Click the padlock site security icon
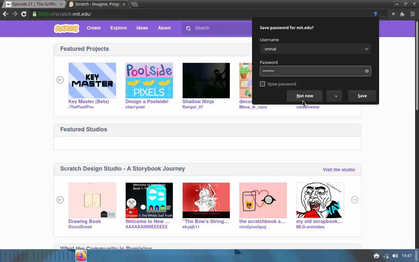 point(34,14)
